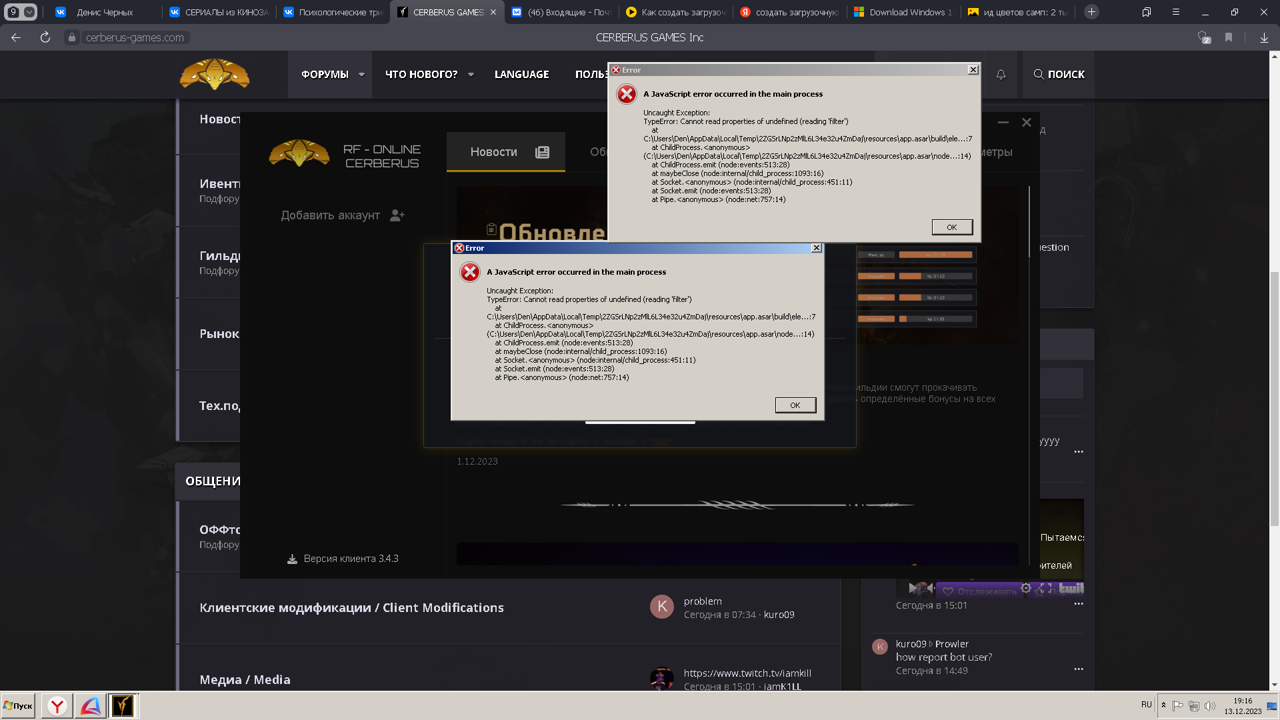Open a new browser tab with plus

coord(1091,12)
